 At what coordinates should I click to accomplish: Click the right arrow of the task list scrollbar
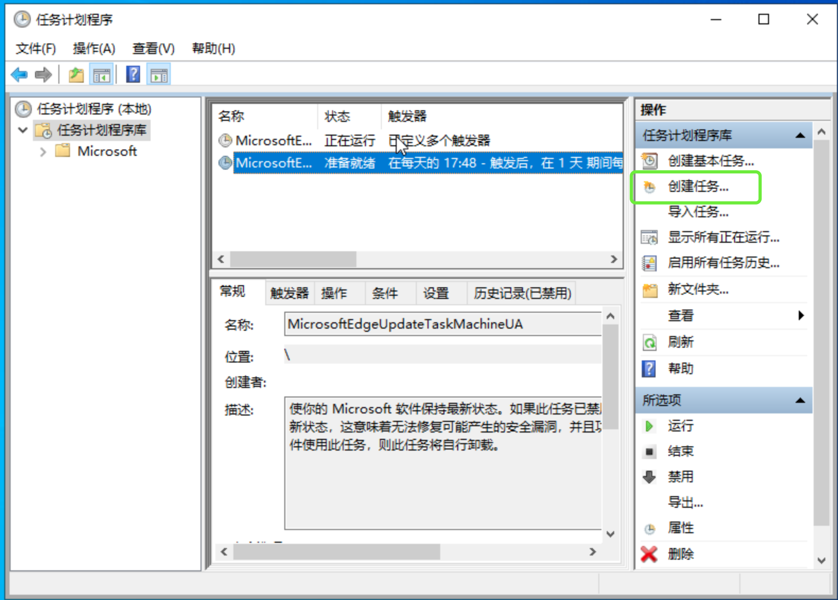point(614,259)
